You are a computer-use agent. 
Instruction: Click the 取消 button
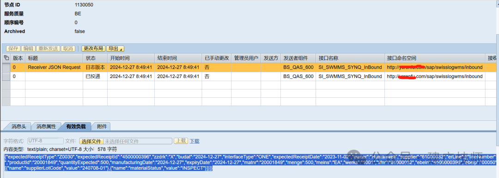point(68,48)
